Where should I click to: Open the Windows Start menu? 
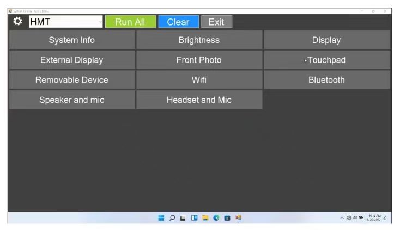pos(161,218)
